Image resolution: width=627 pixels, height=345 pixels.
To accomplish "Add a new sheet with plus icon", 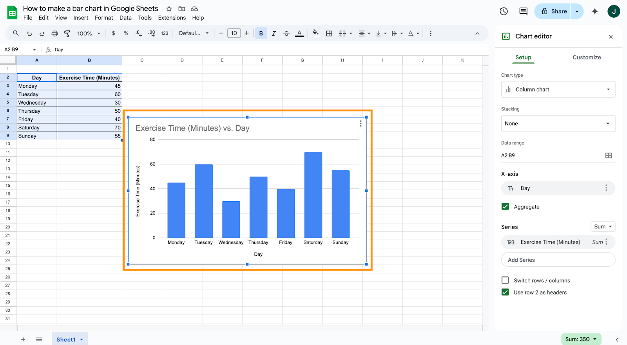I will pos(23,339).
